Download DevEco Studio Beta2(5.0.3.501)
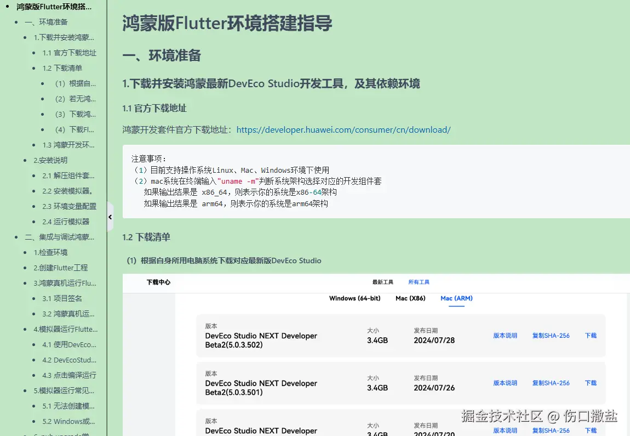 click(x=591, y=383)
